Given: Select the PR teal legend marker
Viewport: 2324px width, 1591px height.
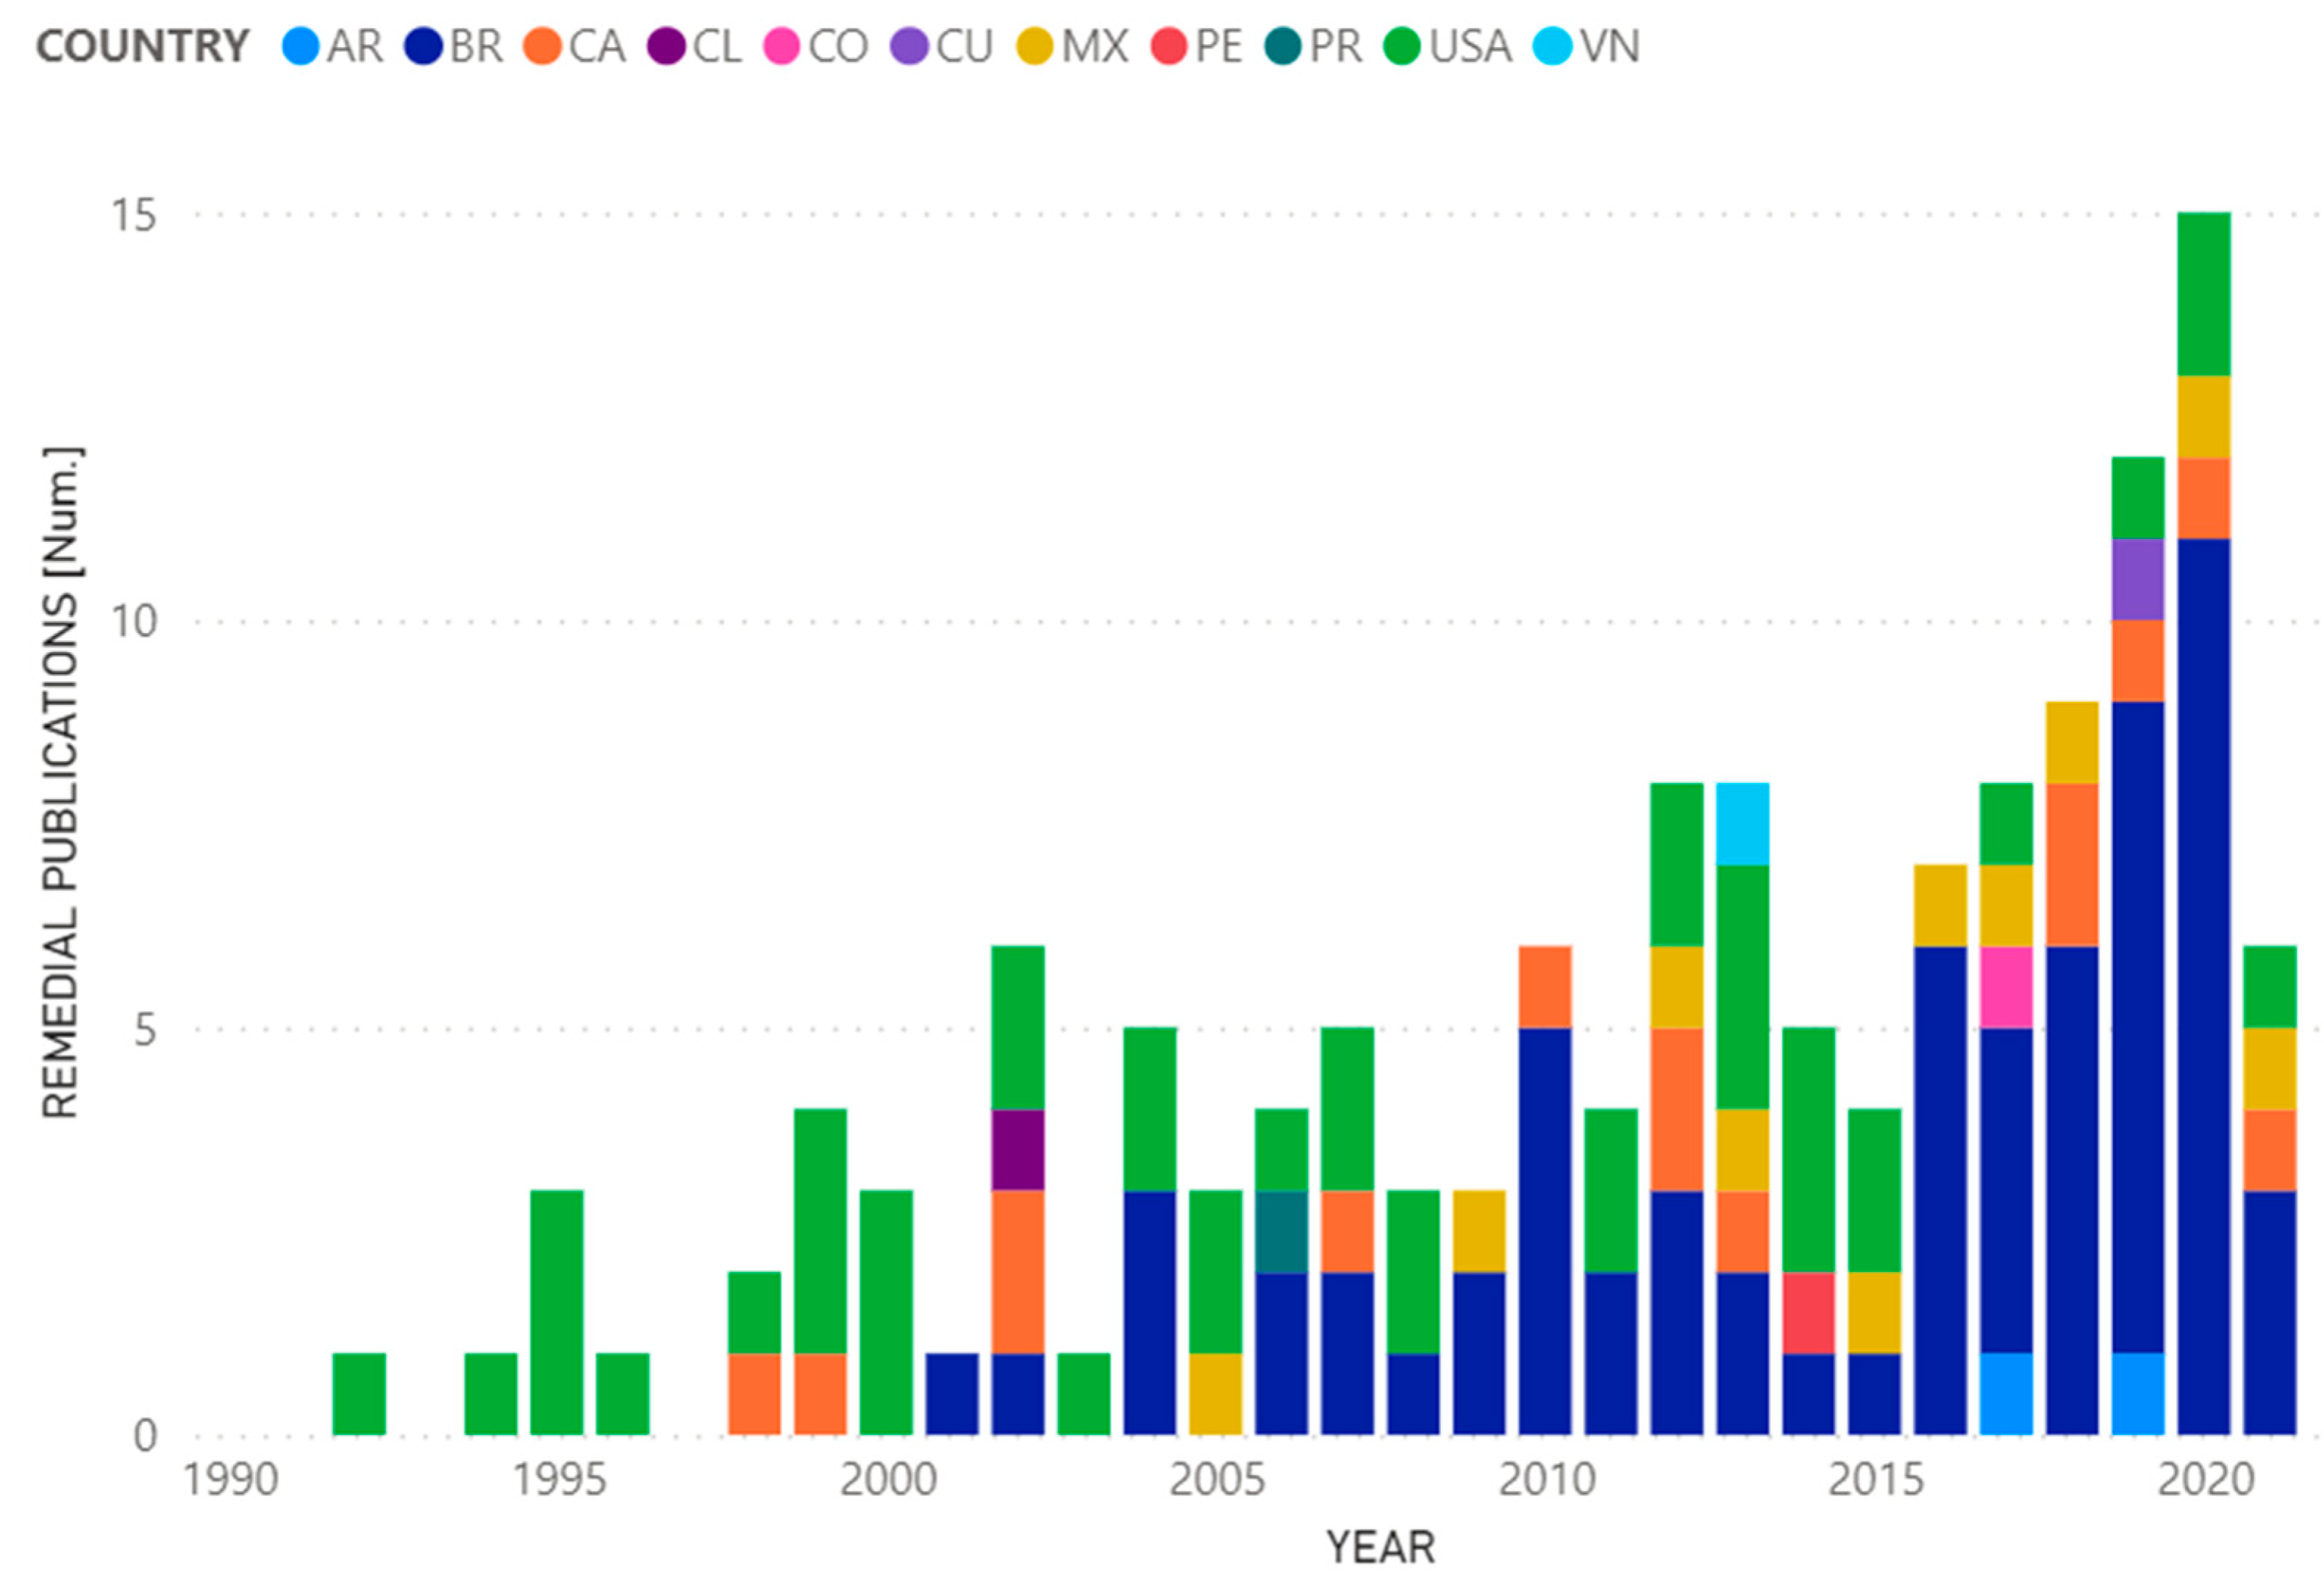Looking at the screenshot, I should tap(1283, 46).
